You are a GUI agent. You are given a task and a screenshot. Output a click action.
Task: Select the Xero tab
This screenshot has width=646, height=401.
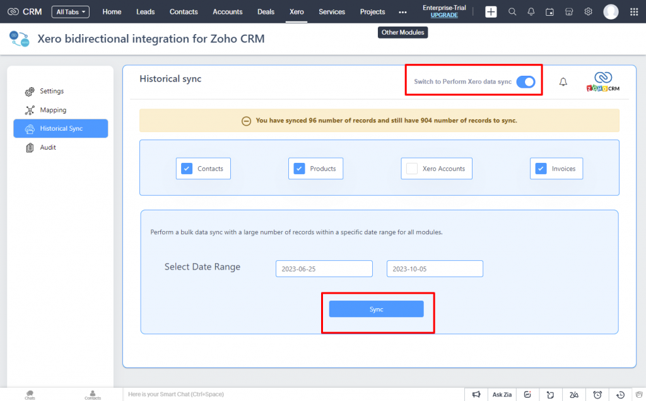point(297,12)
